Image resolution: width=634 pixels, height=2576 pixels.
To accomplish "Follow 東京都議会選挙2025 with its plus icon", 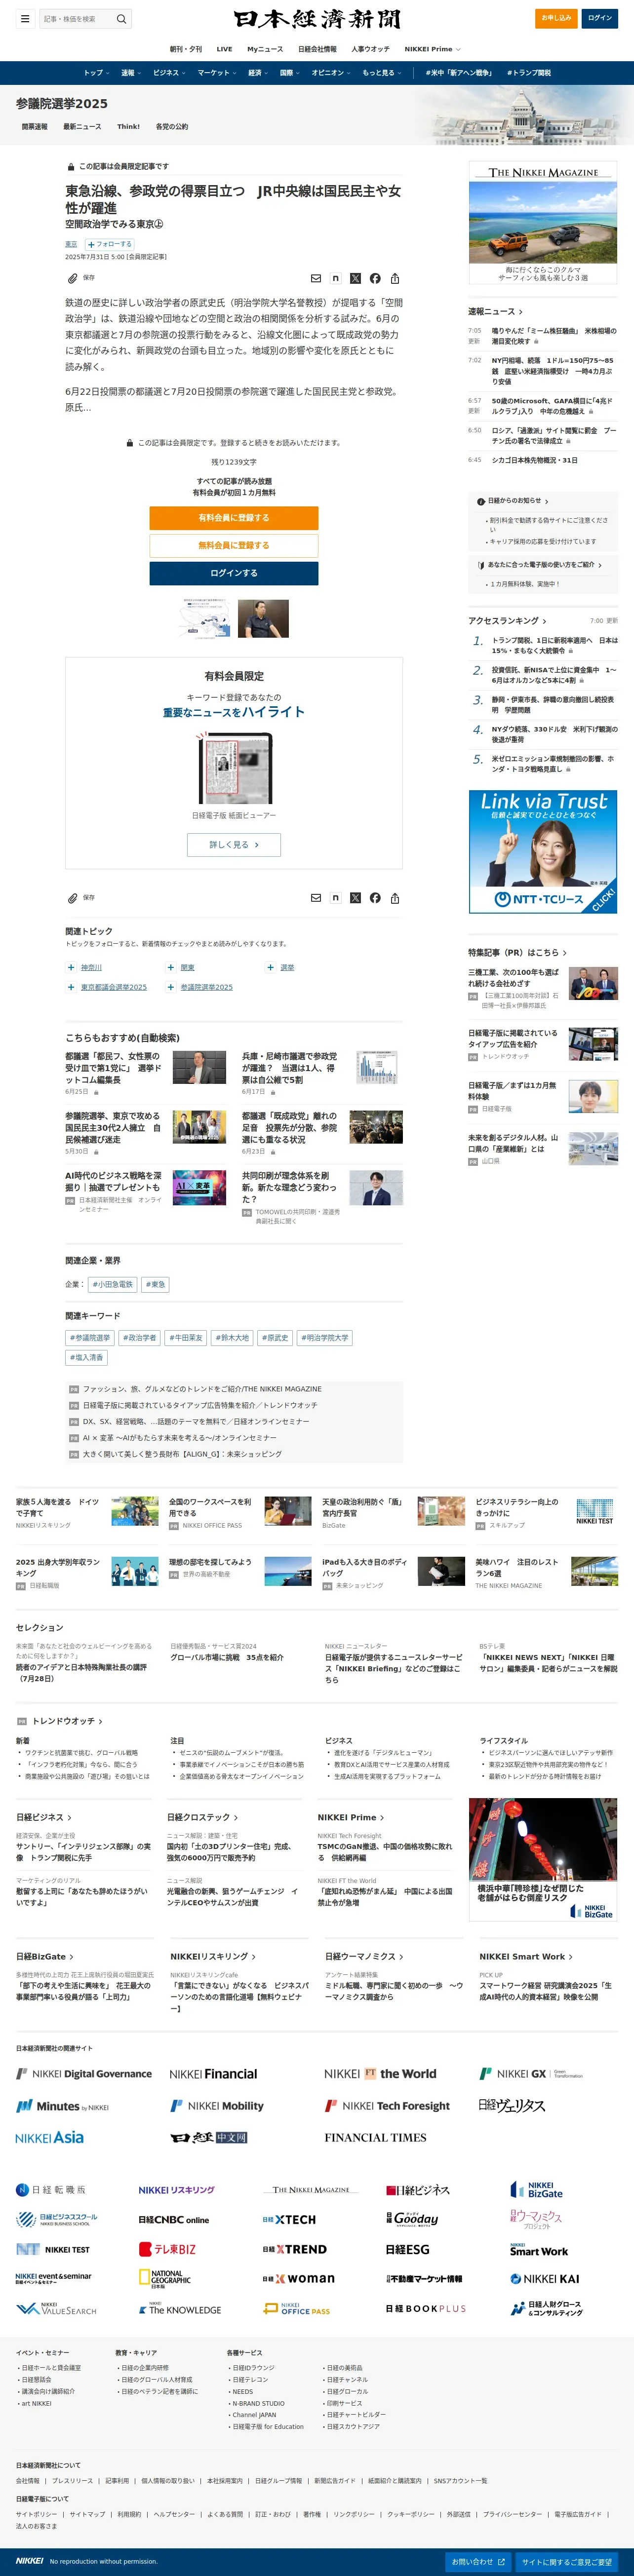I will [71, 987].
